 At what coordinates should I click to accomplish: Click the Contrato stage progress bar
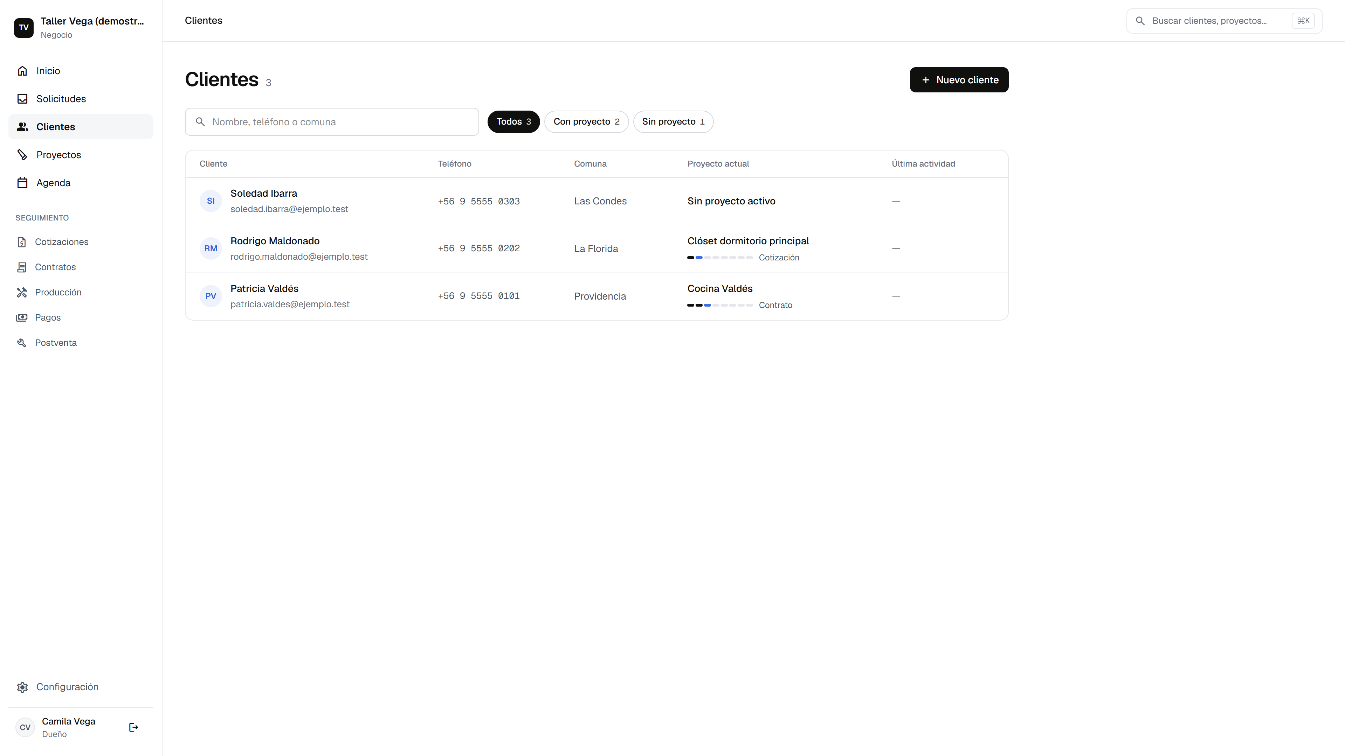click(x=720, y=305)
